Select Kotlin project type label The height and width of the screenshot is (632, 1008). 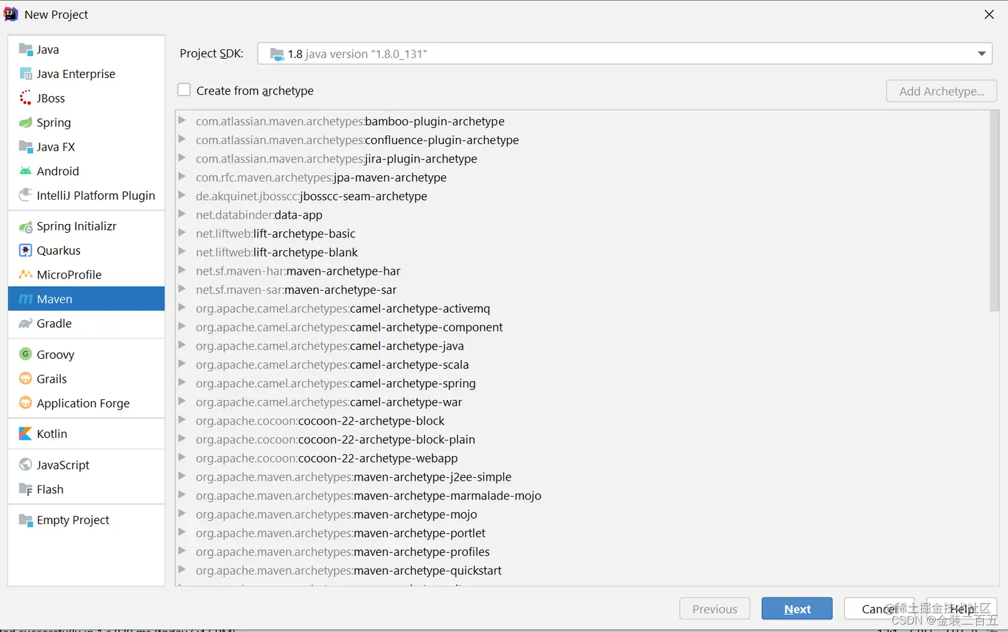click(x=52, y=434)
